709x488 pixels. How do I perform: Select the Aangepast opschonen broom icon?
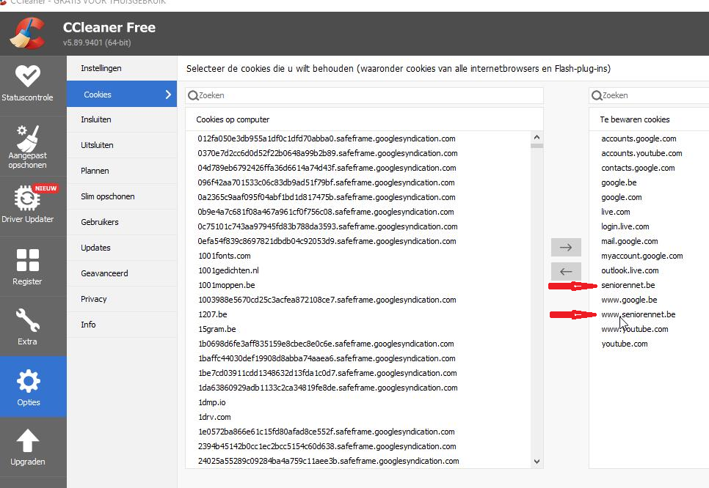coord(28,138)
